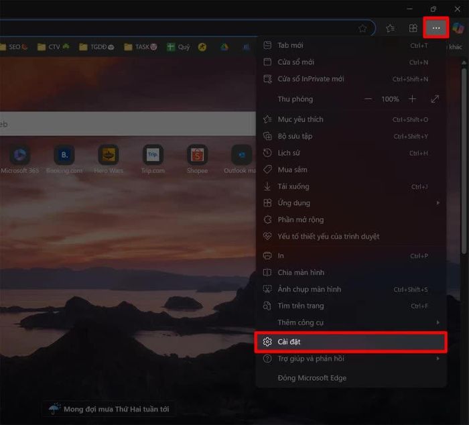Select Đóng Microsoft Edge
This screenshot has height=425, width=469.
351,378
